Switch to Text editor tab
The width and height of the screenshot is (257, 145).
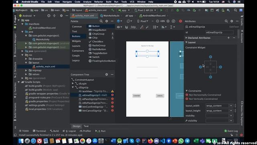[x=86, y=126]
